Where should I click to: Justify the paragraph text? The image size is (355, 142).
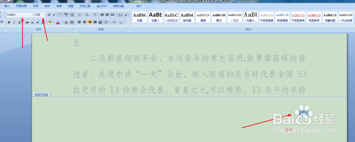point(95,22)
